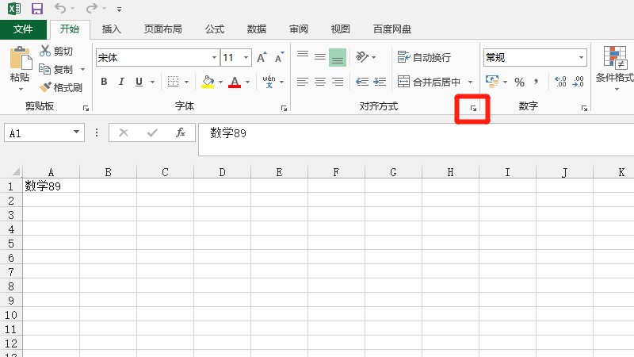
Task: Click the fx insert function icon
Action: tap(181, 132)
